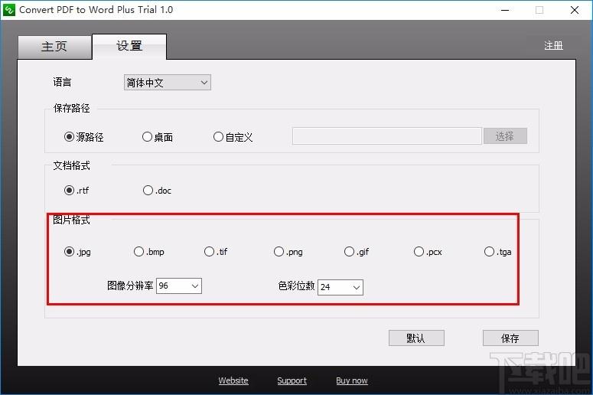Click the Buy now link
Image resolution: width=593 pixels, height=395 pixels.
coord(352,380)
